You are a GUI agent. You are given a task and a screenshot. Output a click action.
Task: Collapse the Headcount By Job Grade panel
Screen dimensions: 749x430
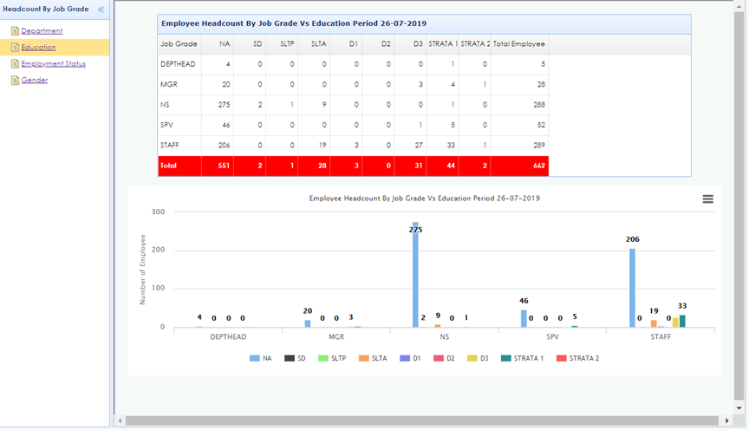coord(101,10)
